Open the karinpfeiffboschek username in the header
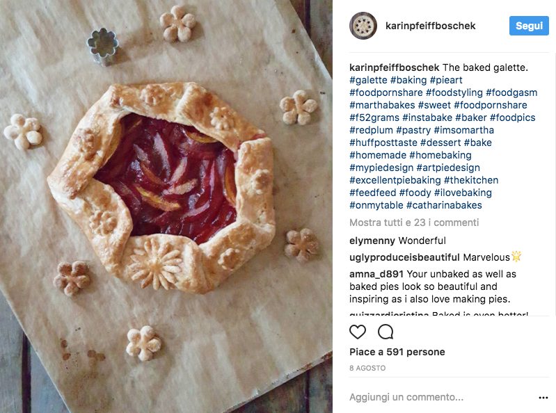 pos(430,26)
